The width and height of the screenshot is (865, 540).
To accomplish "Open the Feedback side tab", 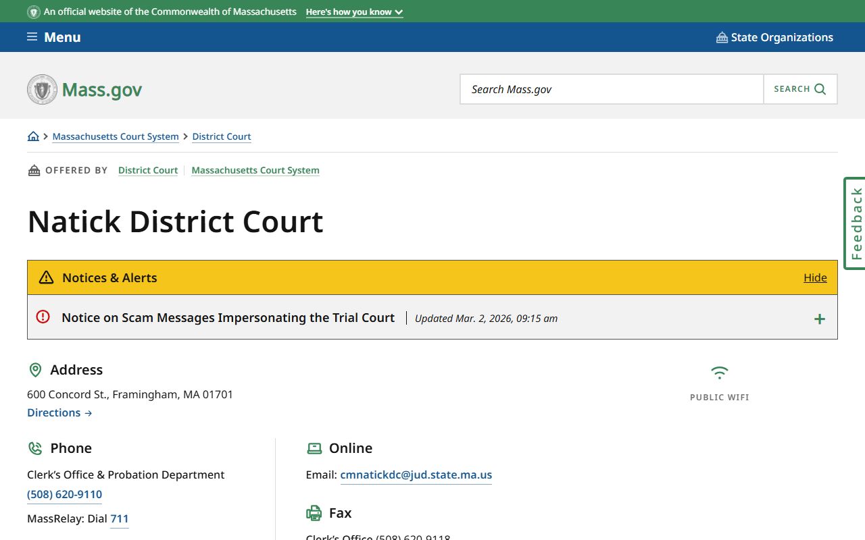I will point(855,223).
